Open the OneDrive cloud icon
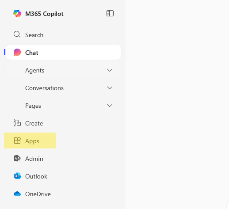This screenshot has height=209, width=229. (x=17, y=194)
